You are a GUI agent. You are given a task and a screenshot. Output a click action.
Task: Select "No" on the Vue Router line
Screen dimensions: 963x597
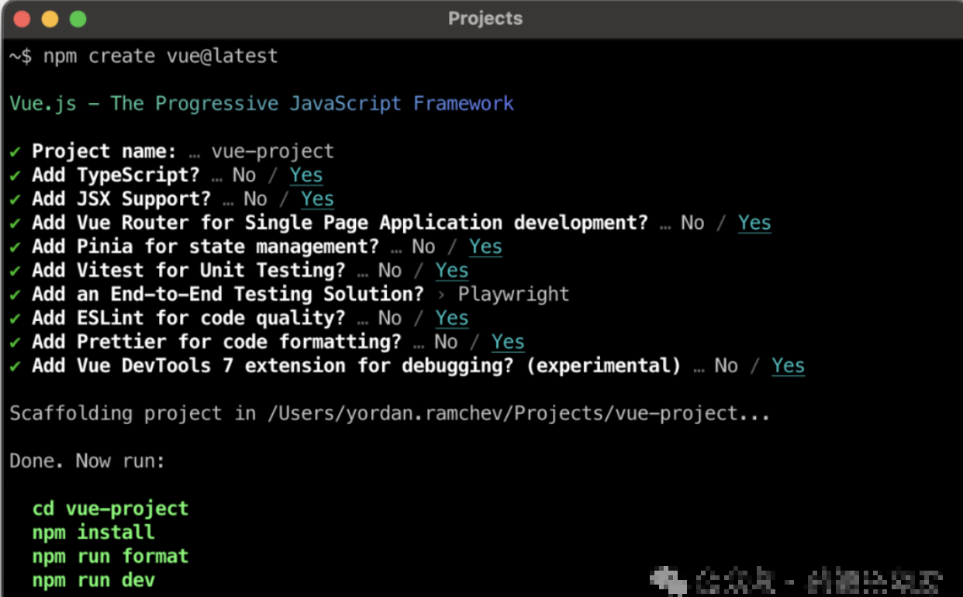click(692, 223)
